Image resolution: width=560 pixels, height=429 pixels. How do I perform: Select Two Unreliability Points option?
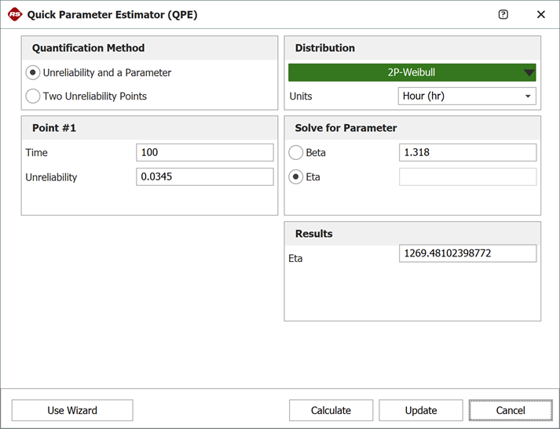click(x=33, y=96)
